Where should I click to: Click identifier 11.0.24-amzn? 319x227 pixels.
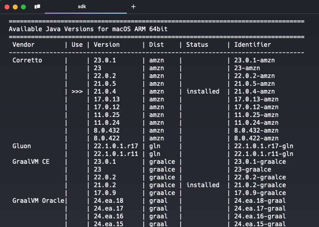pos(256,123)
